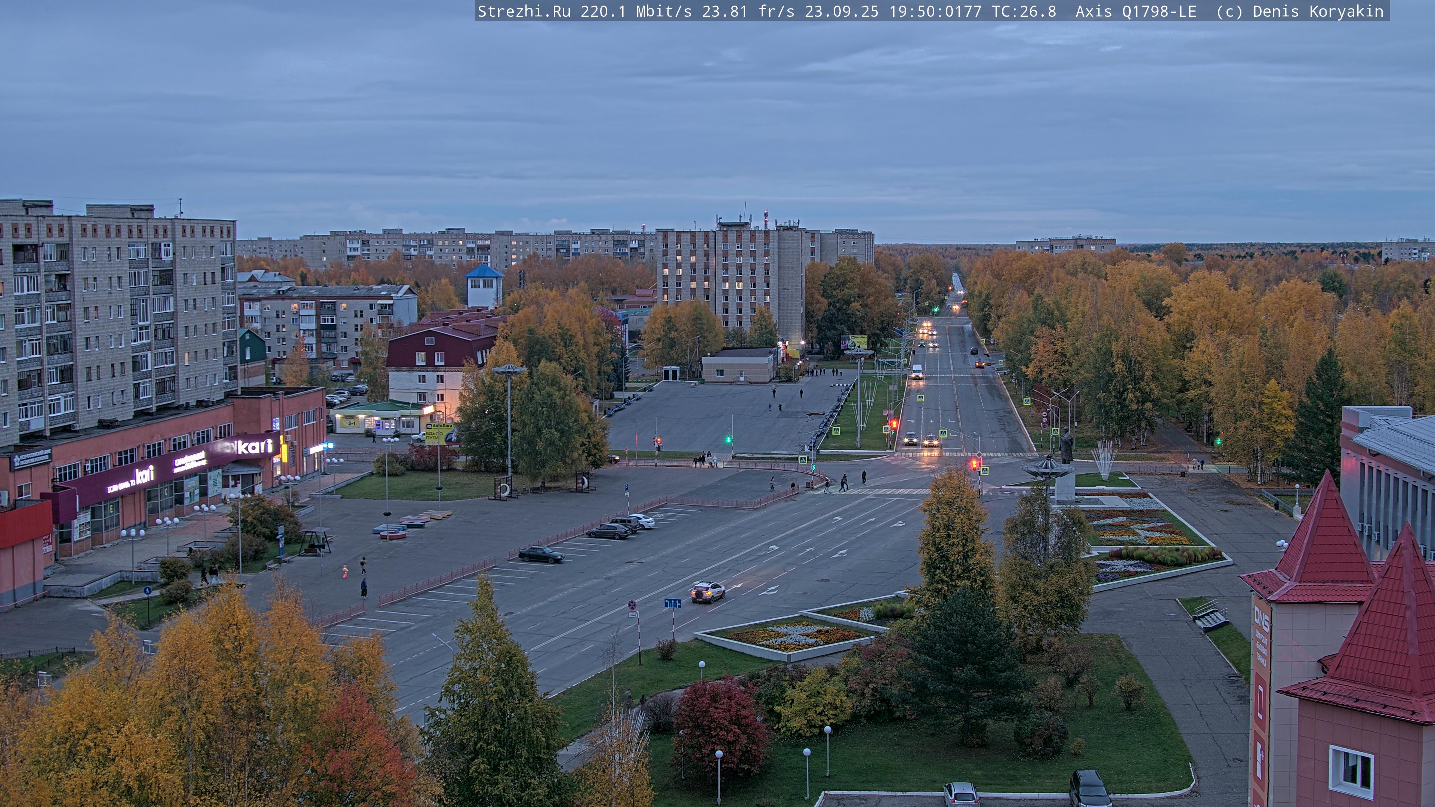
Task: Click the covered swing bench on plaza
Action: (x=315, y=541)
